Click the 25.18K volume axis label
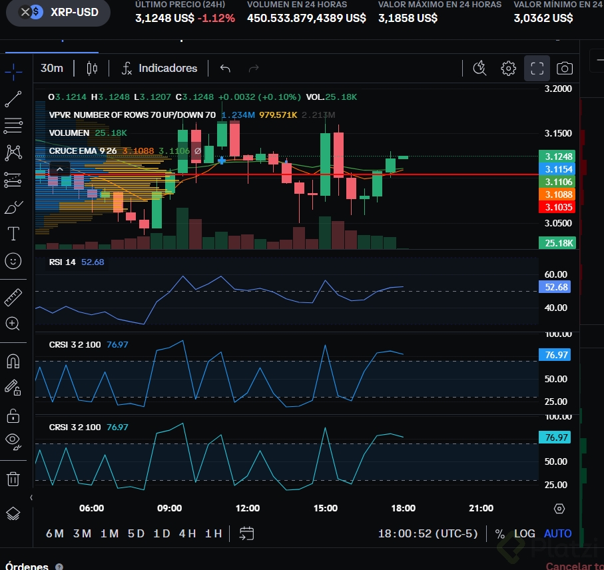 557,243
